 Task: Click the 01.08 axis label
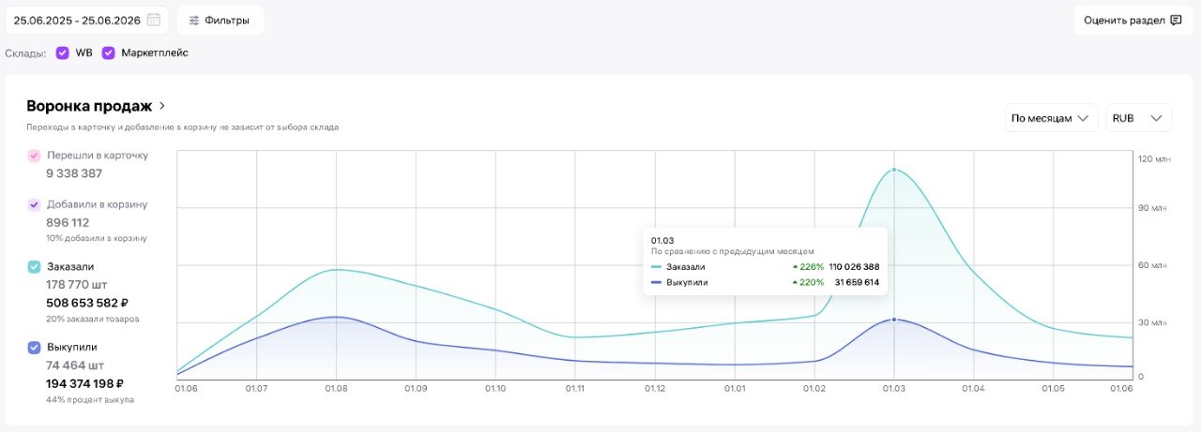pos(336,388)
